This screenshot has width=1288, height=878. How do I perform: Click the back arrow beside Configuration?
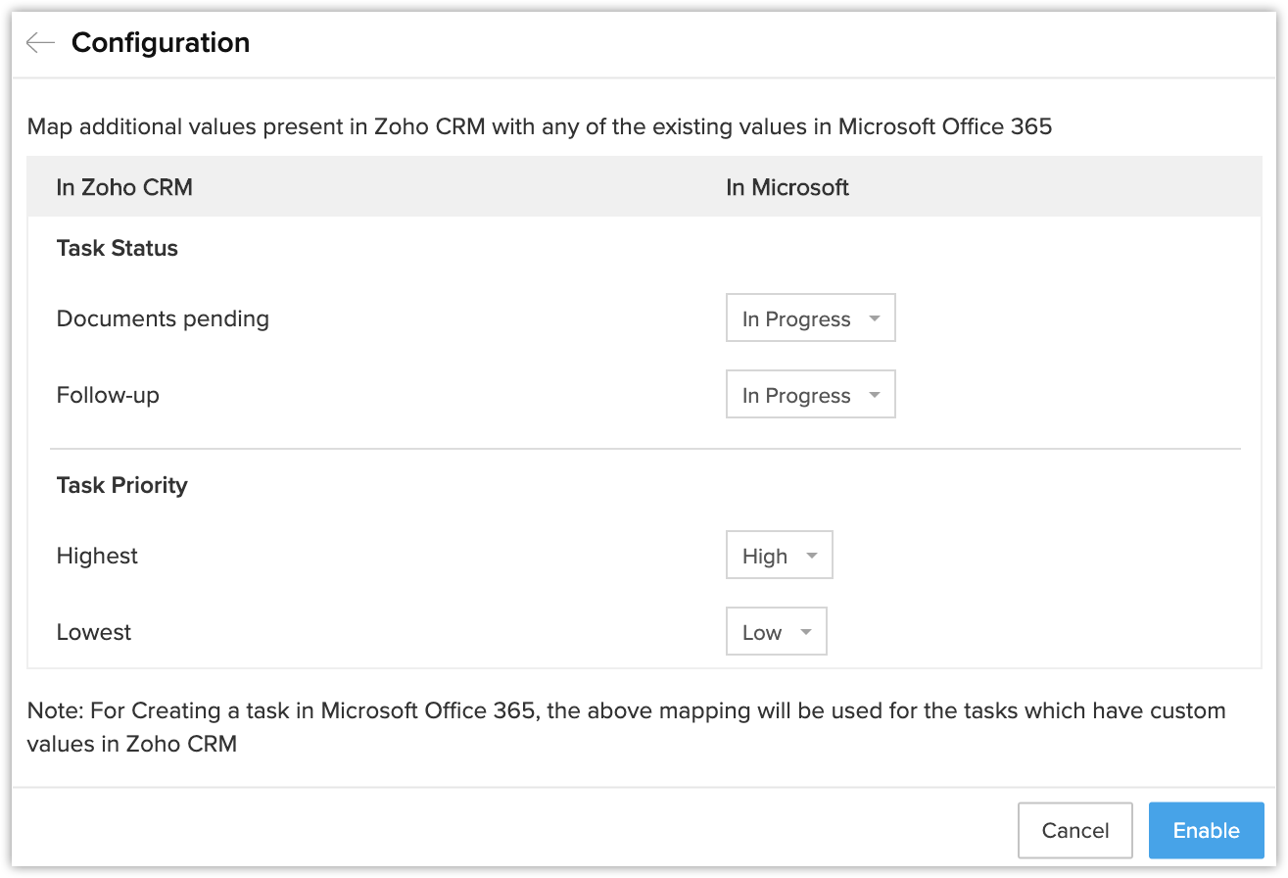(40, 43)
